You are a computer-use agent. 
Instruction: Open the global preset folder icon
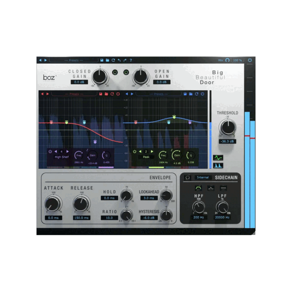108,60
